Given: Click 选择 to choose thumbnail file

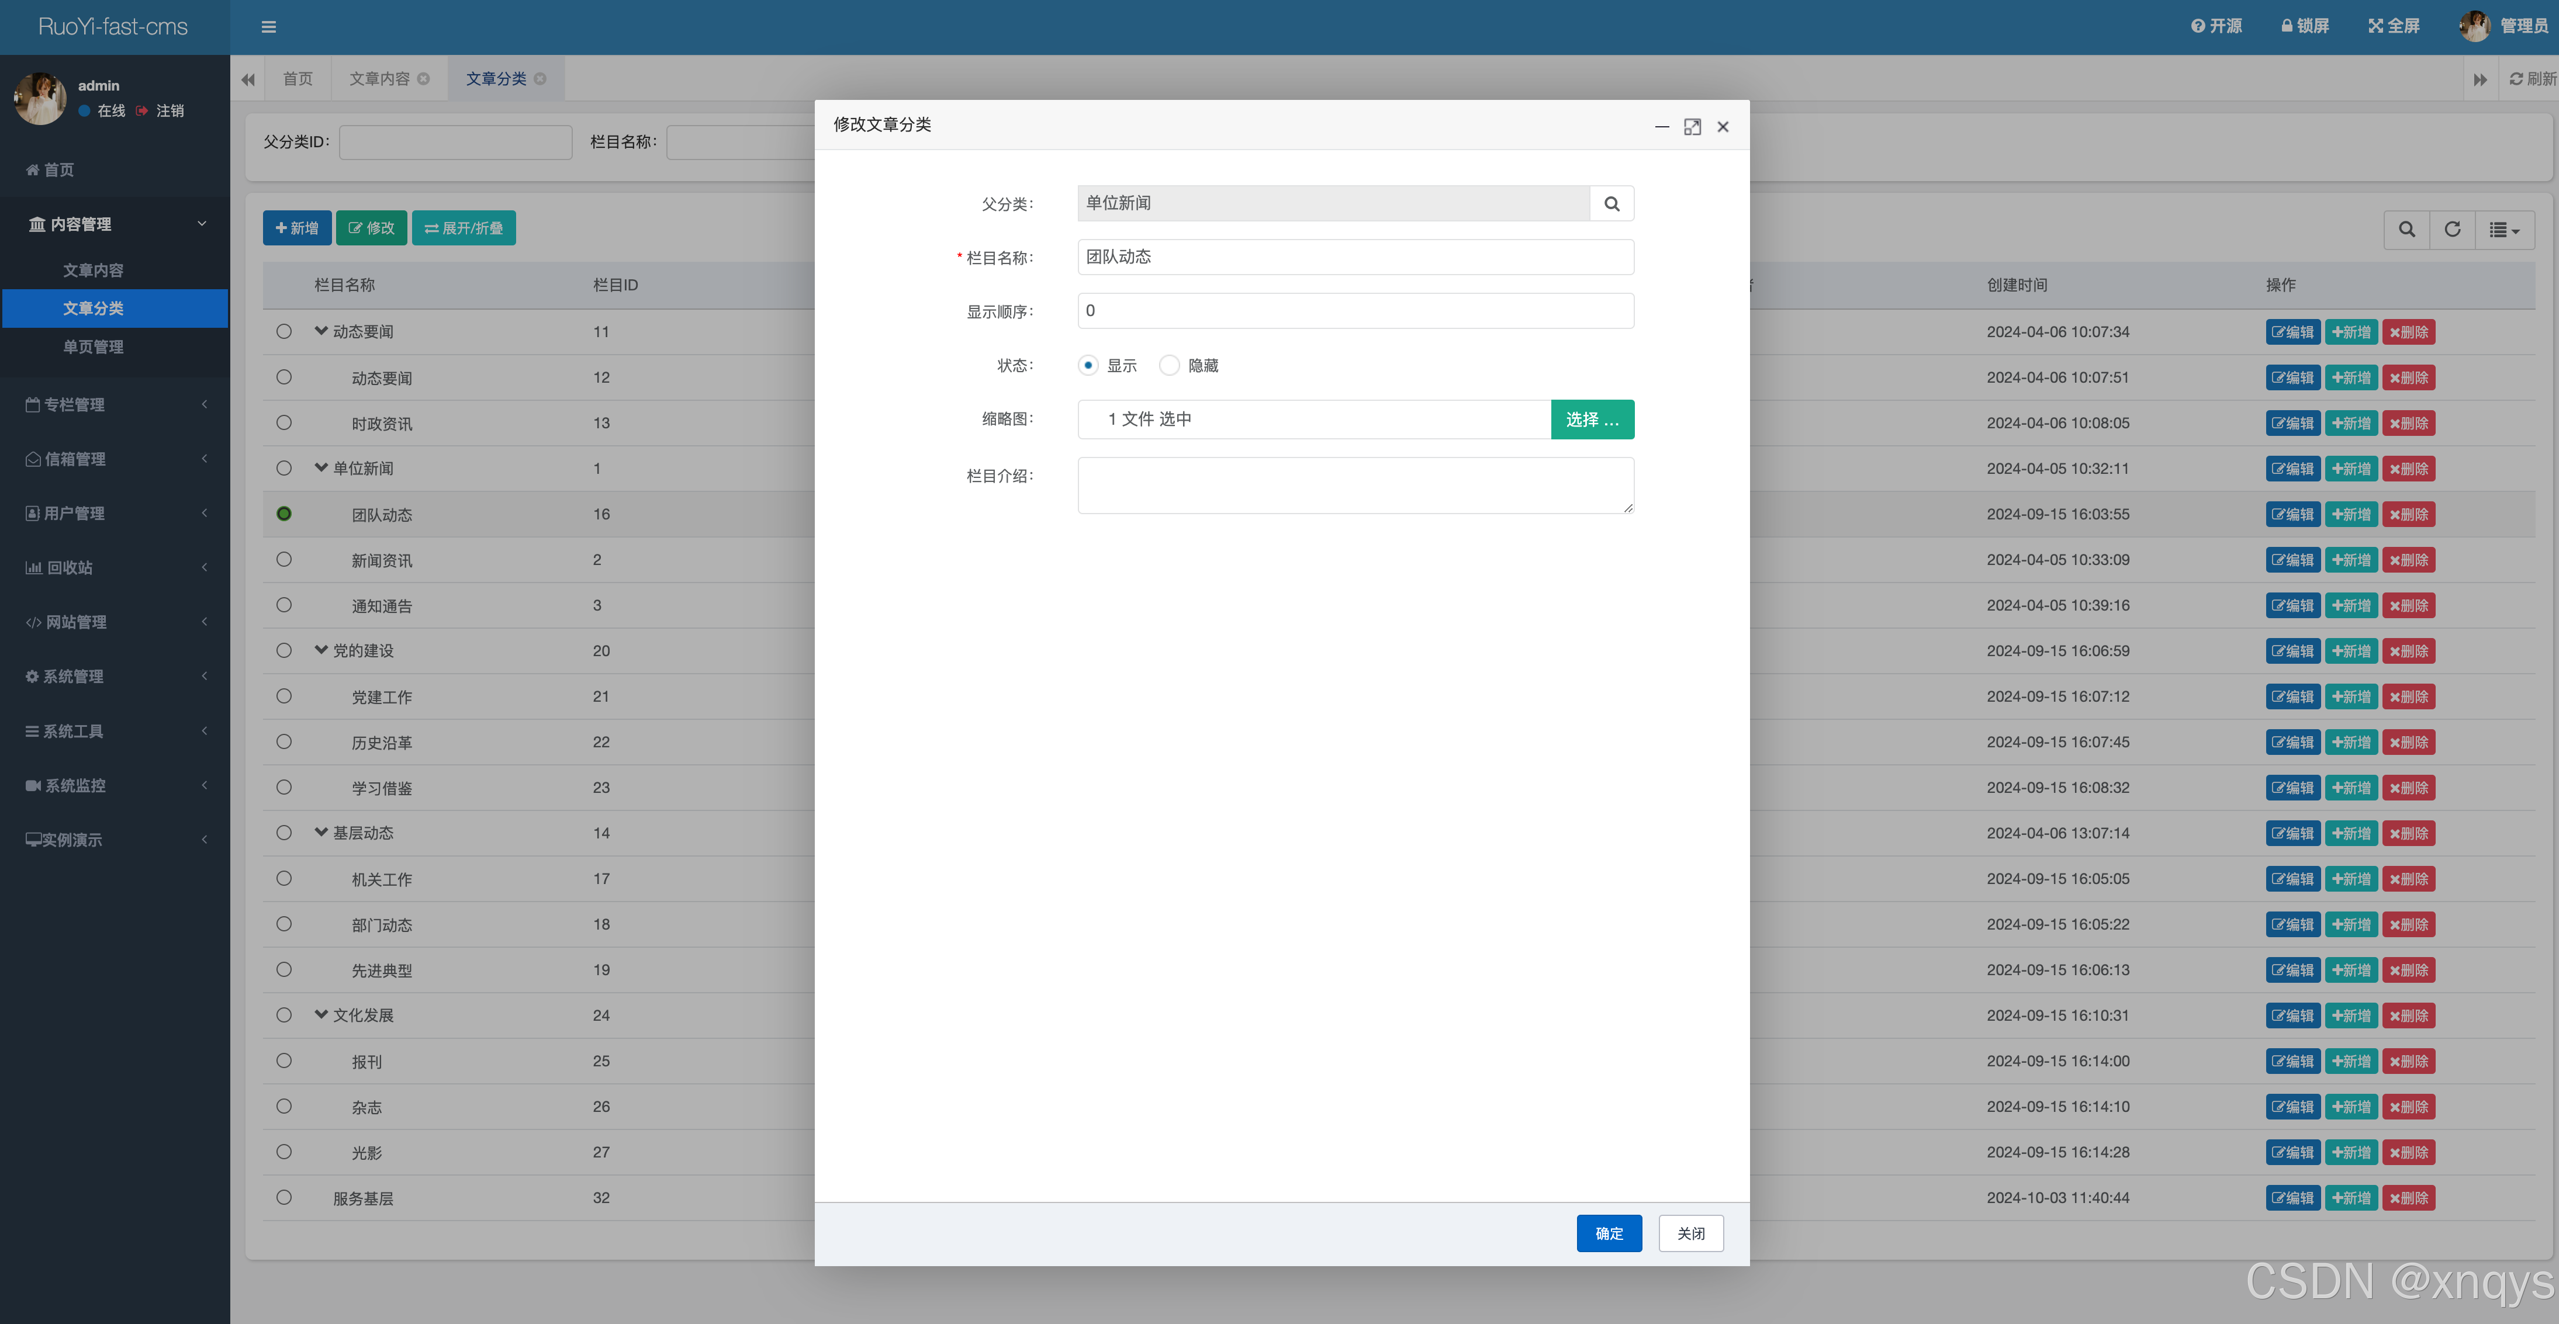Looking at the screenshot, I should [1592, 419].
